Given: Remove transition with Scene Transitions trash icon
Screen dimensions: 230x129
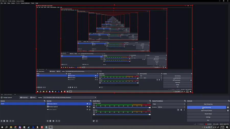Looking at the screenshot, I should coord(181,110).
